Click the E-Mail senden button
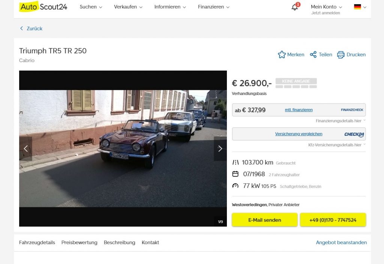The image size is (384, 264). point(264,220)
